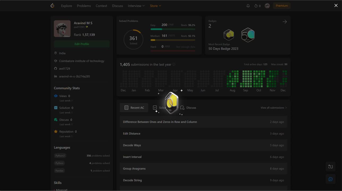Open the notifications bell

248,6
